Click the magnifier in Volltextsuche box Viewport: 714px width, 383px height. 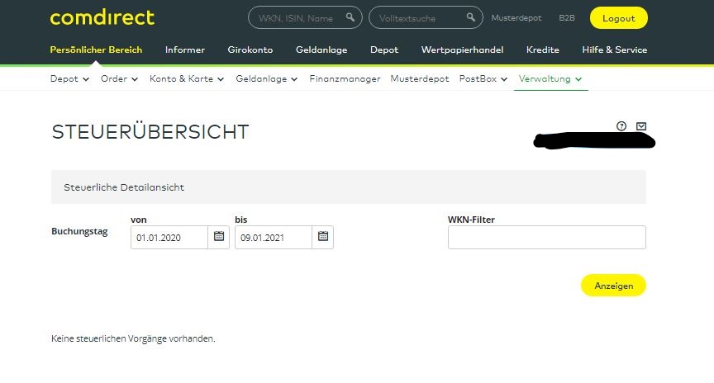point(471,17)
